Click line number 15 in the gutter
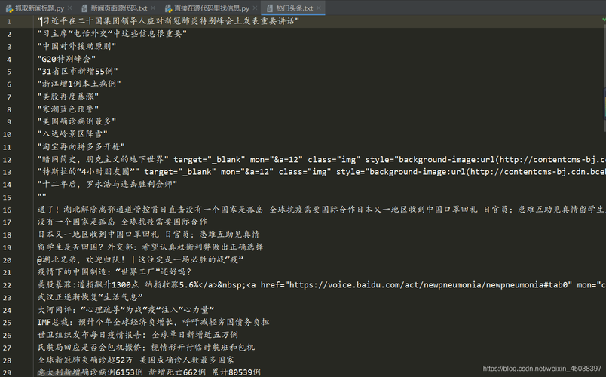The height and width of the screenshot is (377, 606). click(7, 198)
